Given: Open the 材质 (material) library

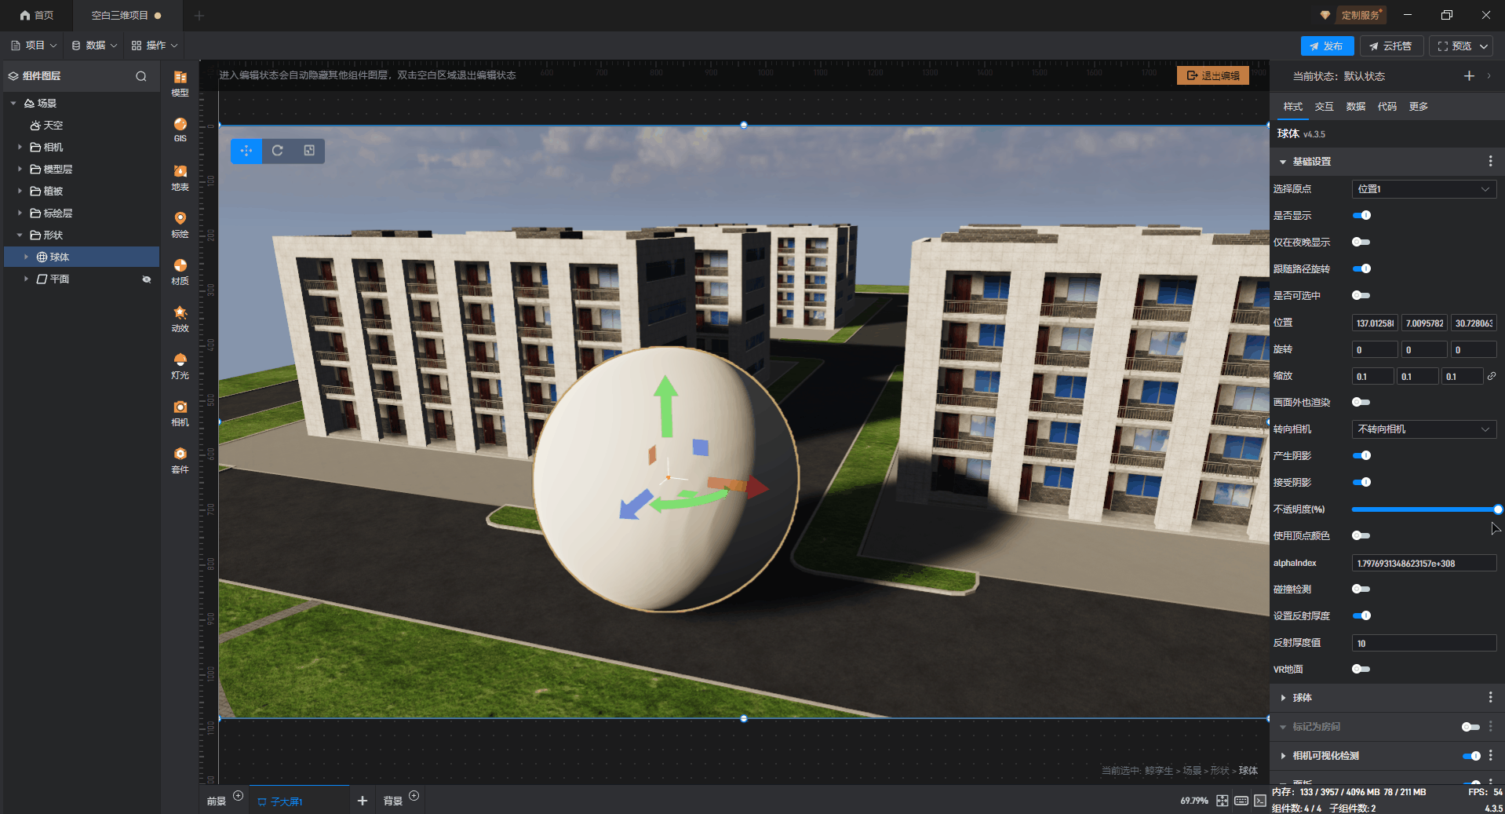Looking at the screenshot, I should [x=180, y=272].
